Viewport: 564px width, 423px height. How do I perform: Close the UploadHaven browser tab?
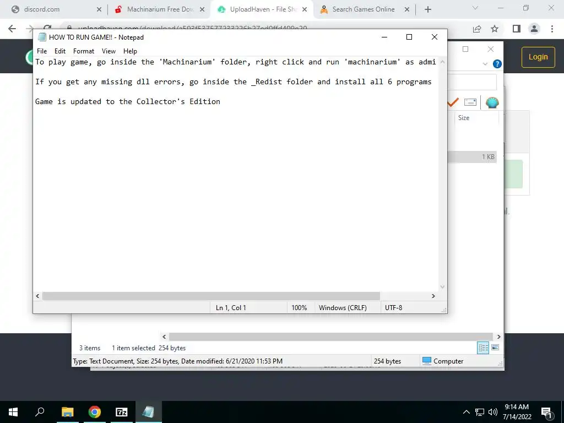[x=304, y=9]
